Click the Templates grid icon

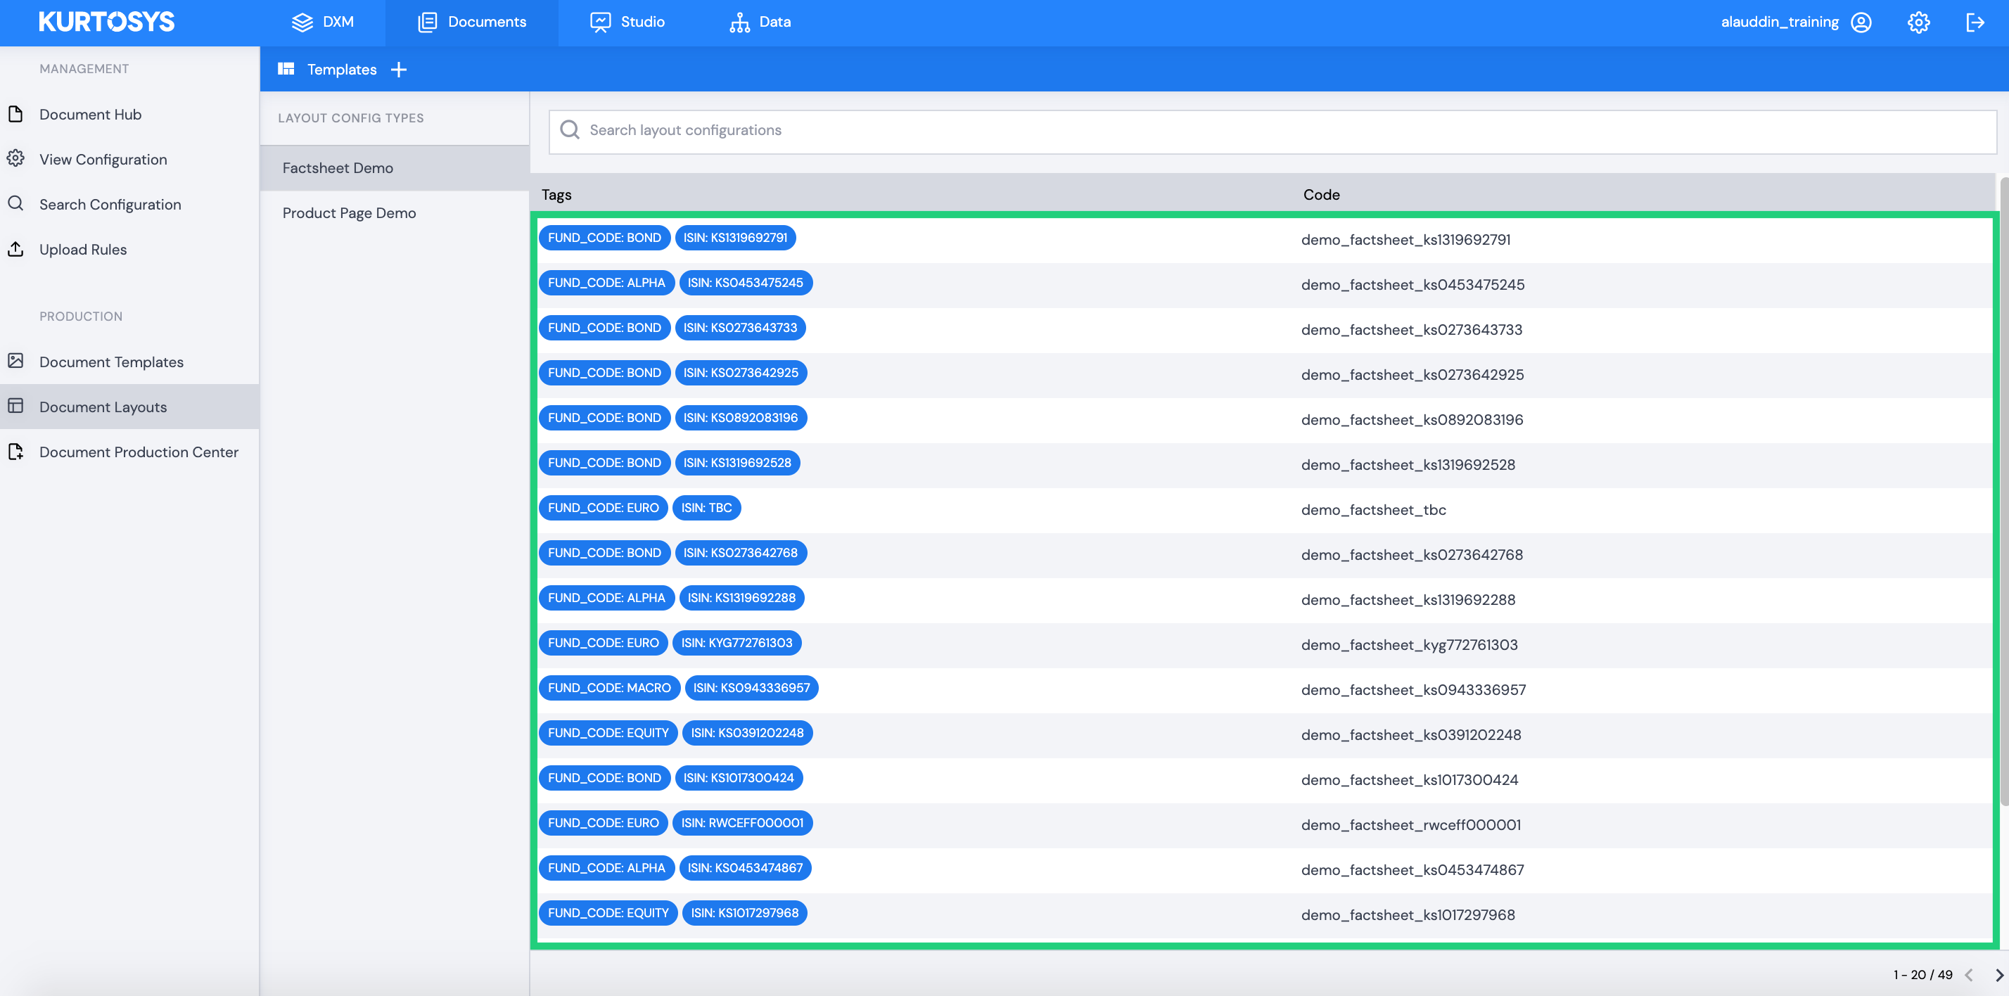286,69
